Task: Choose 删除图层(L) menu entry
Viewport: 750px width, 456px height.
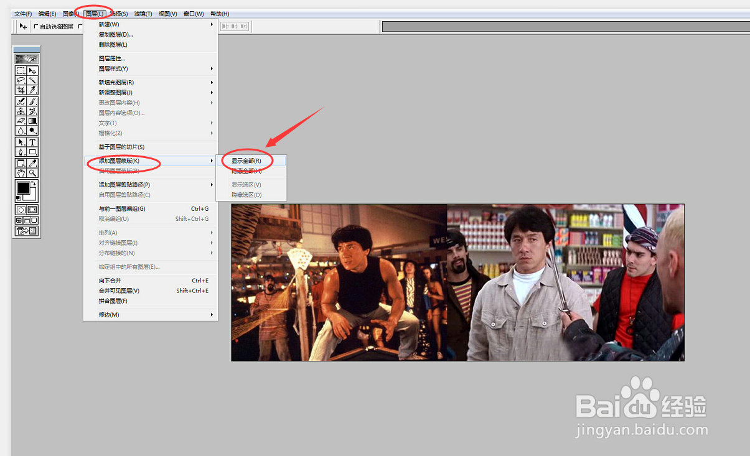Action: click(151, 45)
